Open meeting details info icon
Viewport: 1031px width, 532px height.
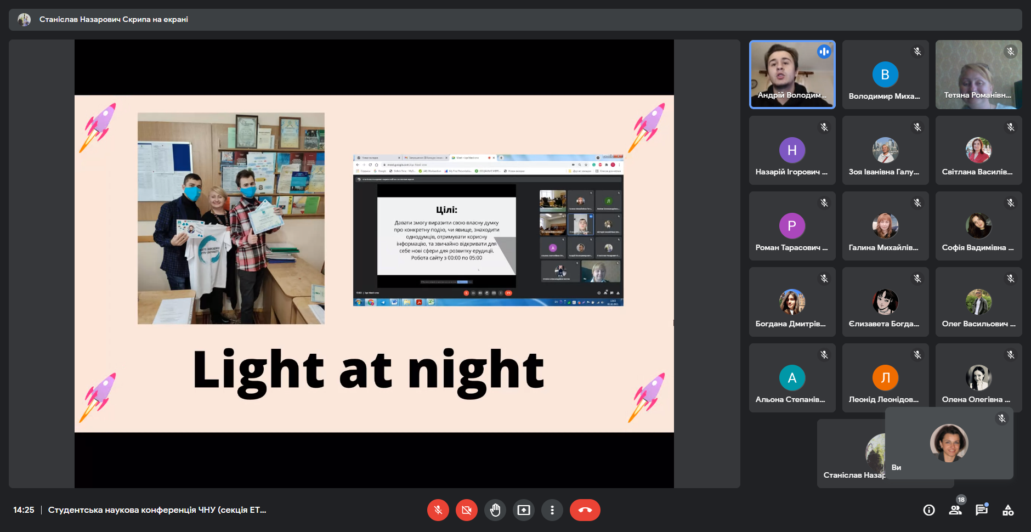[x=929, y=510]
